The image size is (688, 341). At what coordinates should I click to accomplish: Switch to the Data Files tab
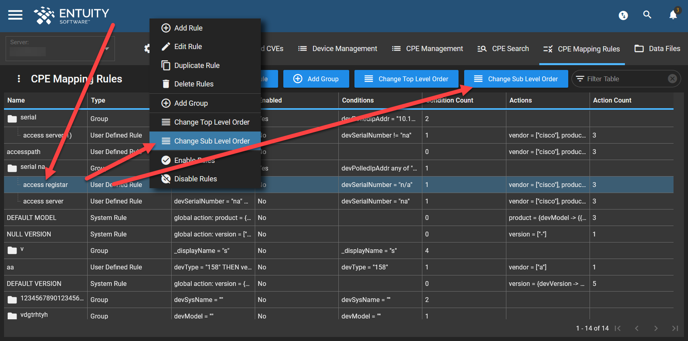[x=657, y=49]
